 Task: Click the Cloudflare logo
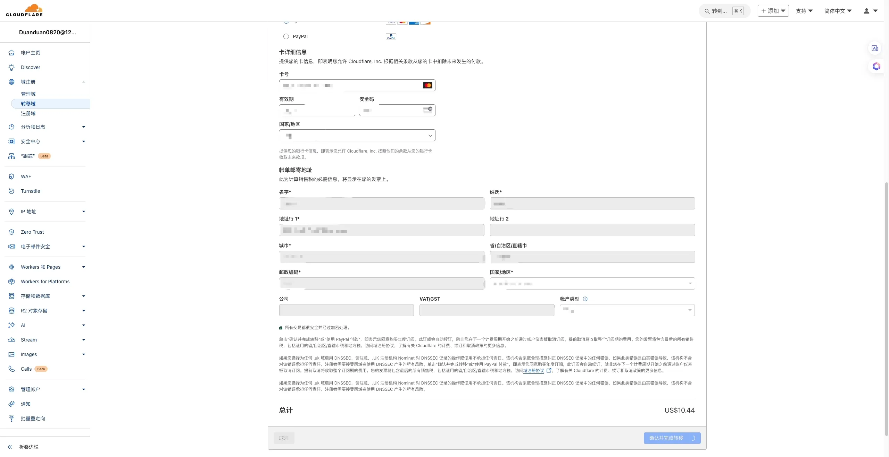tap(24, 10)
